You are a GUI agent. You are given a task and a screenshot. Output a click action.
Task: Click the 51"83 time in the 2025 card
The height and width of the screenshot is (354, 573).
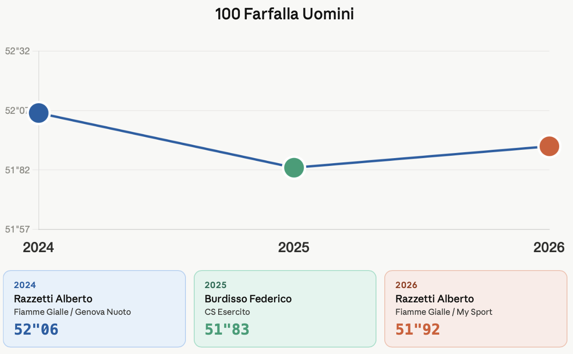coord(227,329)
